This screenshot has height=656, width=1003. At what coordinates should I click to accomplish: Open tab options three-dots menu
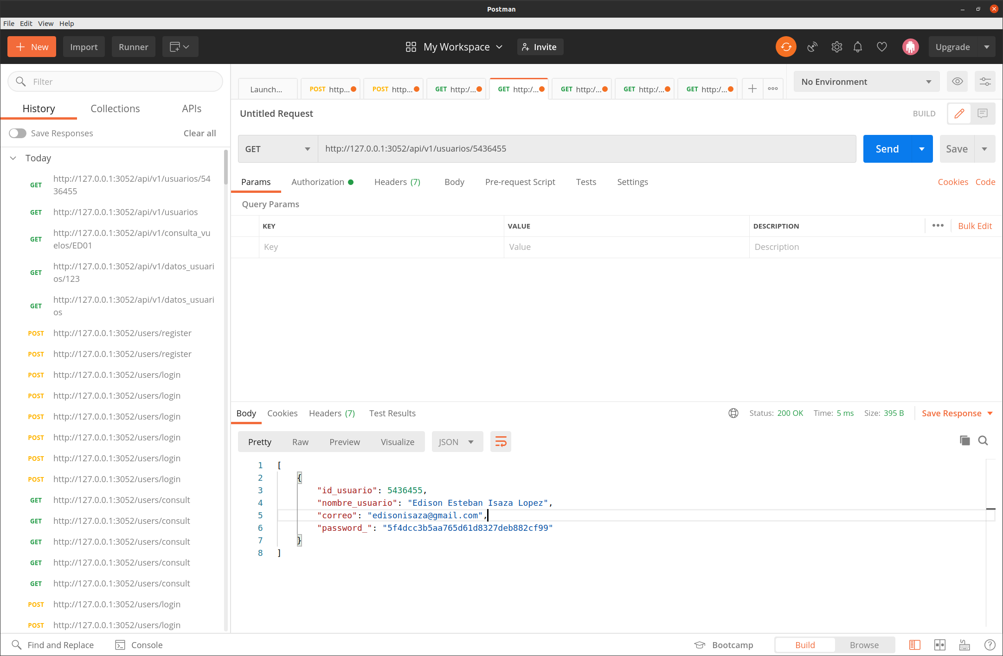(773, 89)
